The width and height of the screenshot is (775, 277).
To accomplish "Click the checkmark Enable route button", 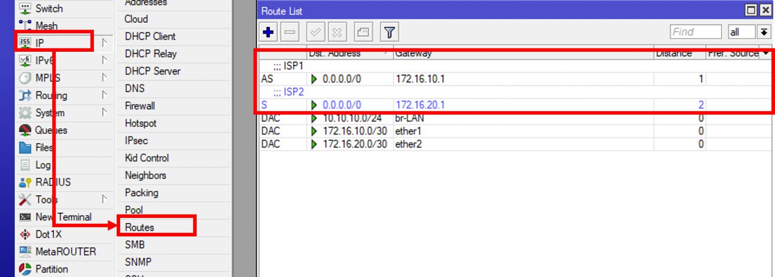I will (x=315, y=32).
